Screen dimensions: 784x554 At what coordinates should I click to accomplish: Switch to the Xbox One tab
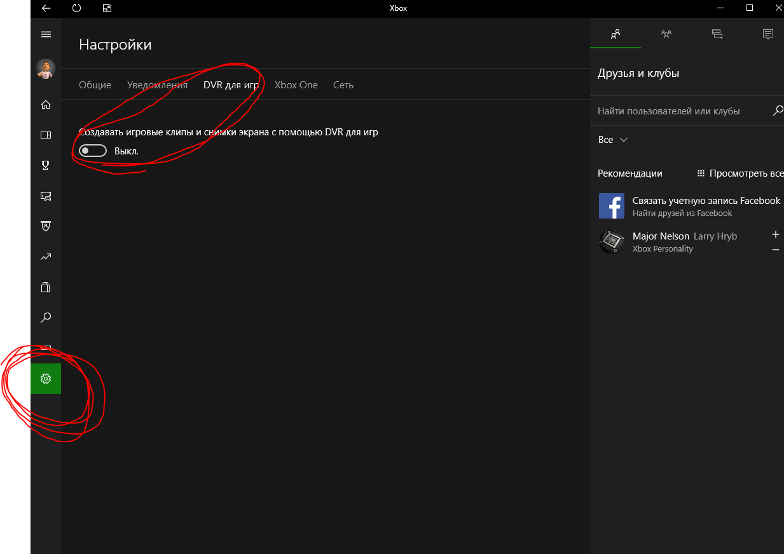point(296,84)
